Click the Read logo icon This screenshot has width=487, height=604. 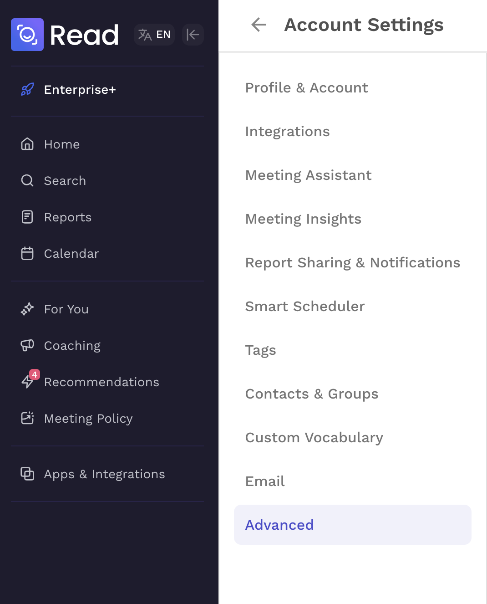[27, 35]
